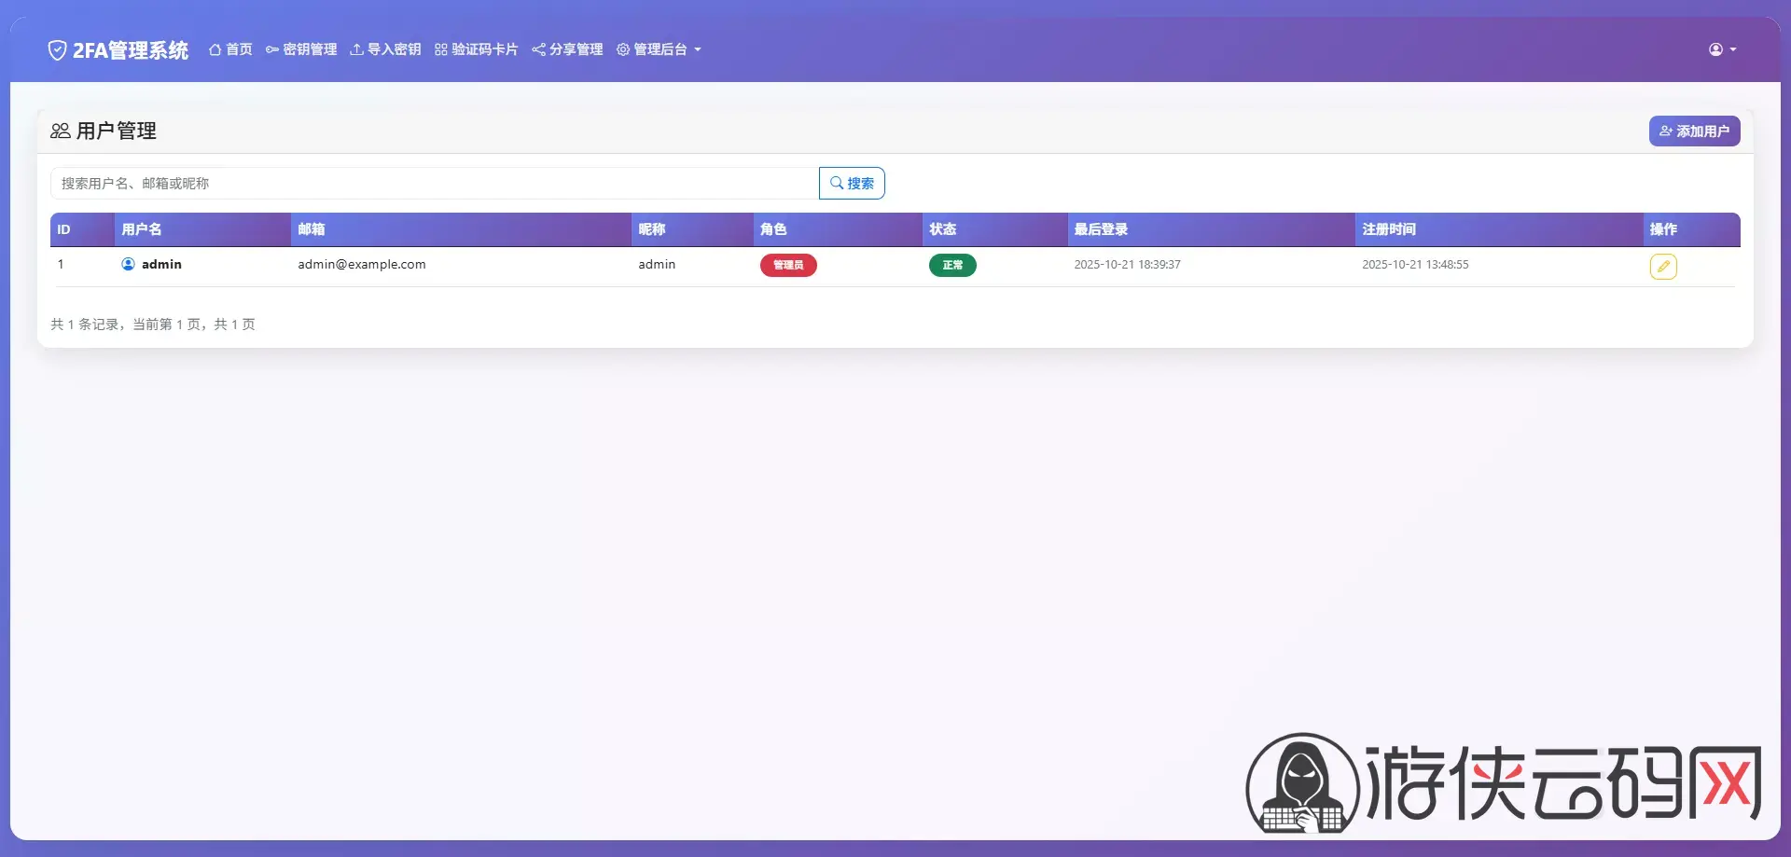Open 验证码卡片 code cards page
Viewport: 1791px width, 857px height.
pyautogui.click(x=476, y=49)
